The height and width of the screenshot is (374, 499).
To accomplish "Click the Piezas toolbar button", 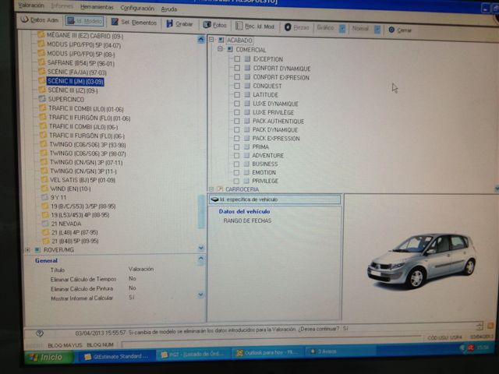I will coord(296,27).
